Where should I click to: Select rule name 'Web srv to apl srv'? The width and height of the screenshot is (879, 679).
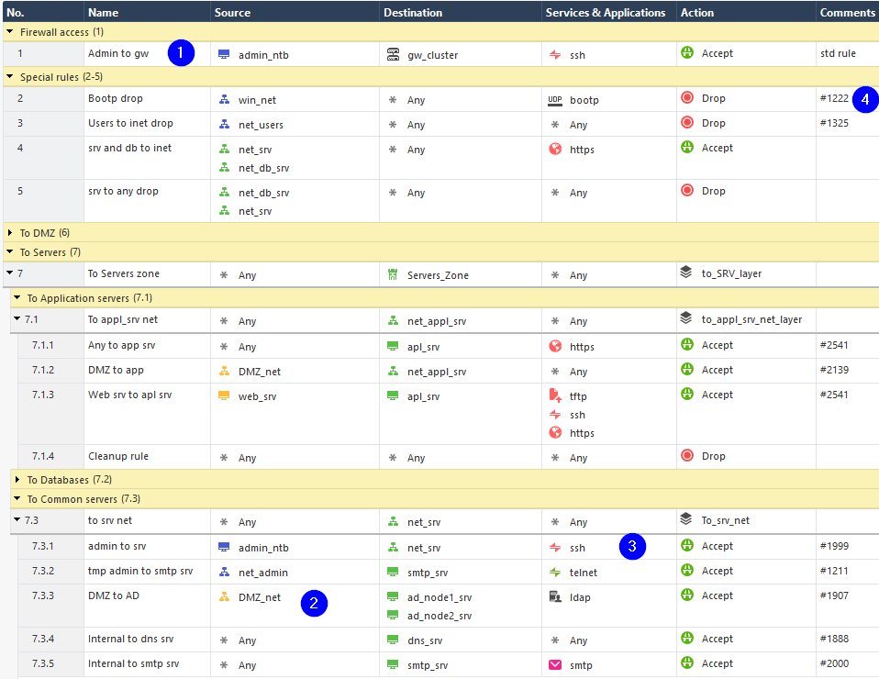pyautogui.click(x=129, y=395)
